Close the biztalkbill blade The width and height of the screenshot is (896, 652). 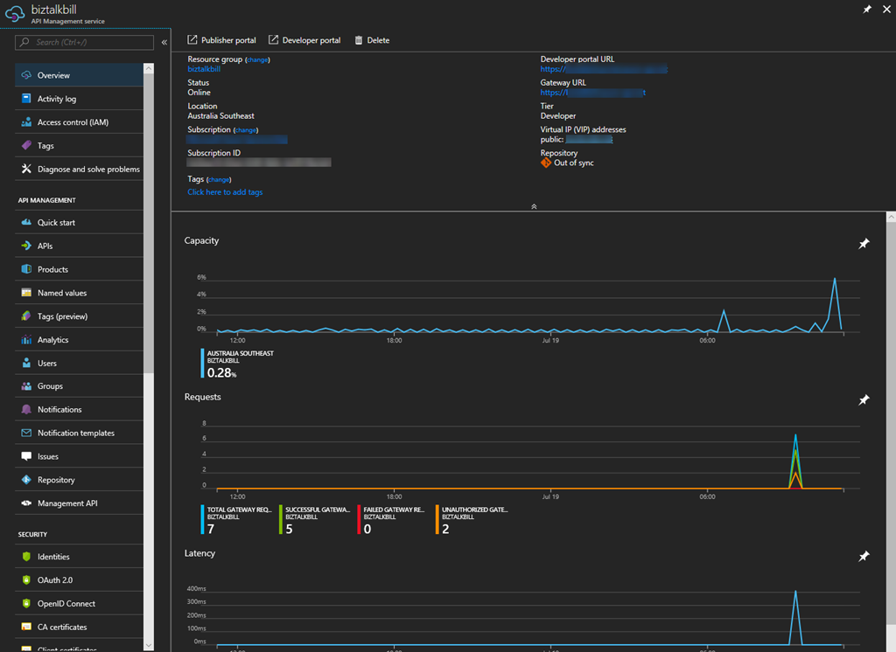click(x=886, y=9)
